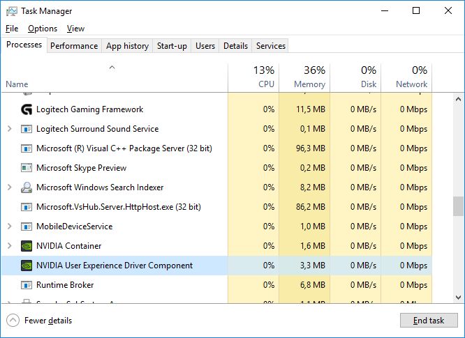Click the 0,1 MB memory value
Screen dimensions: 465x338
click(313, 129)
